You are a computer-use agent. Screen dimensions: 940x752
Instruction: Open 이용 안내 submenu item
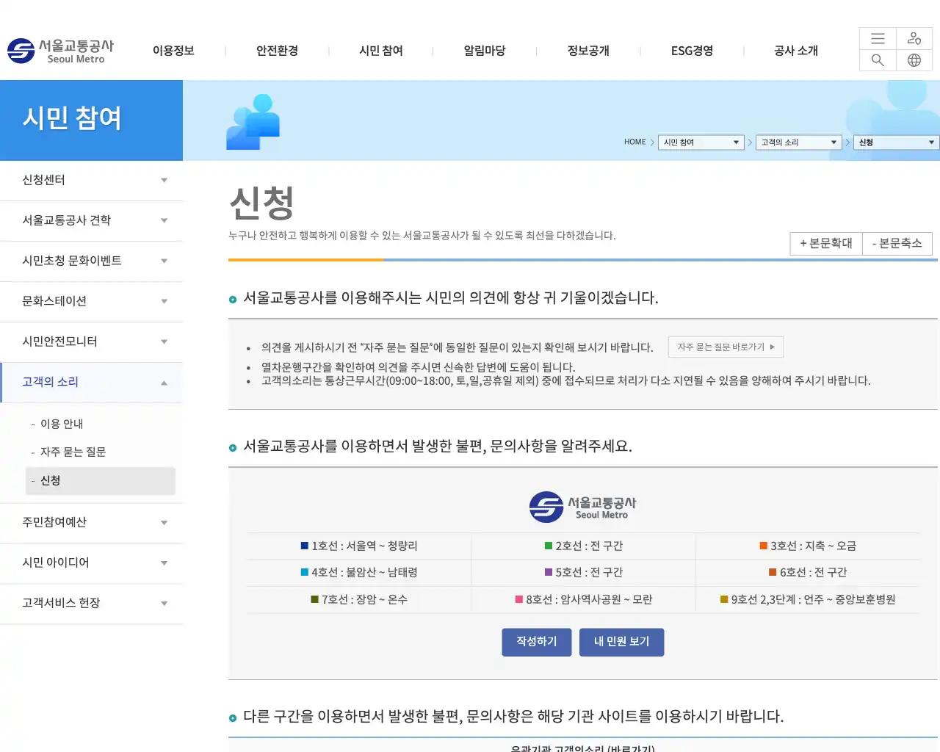pyautogui.click(x=62, y=424)
